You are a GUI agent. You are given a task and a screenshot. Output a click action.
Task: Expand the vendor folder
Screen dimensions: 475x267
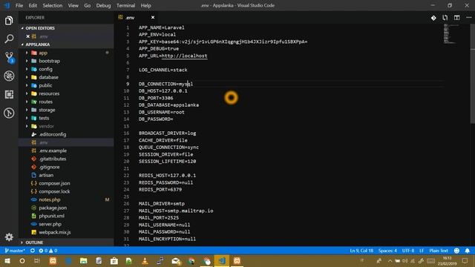(x=66, y=126)
